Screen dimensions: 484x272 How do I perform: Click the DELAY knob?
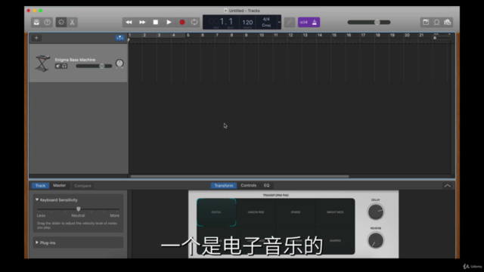pyautogui.click(x=376, y=212)
